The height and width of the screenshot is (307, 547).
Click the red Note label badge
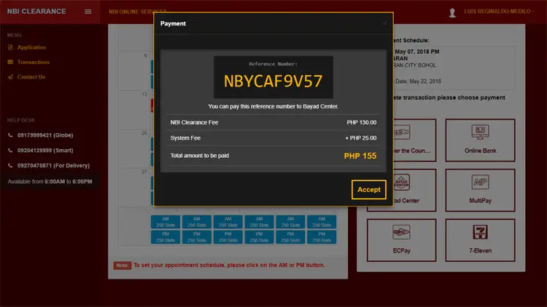122,266
